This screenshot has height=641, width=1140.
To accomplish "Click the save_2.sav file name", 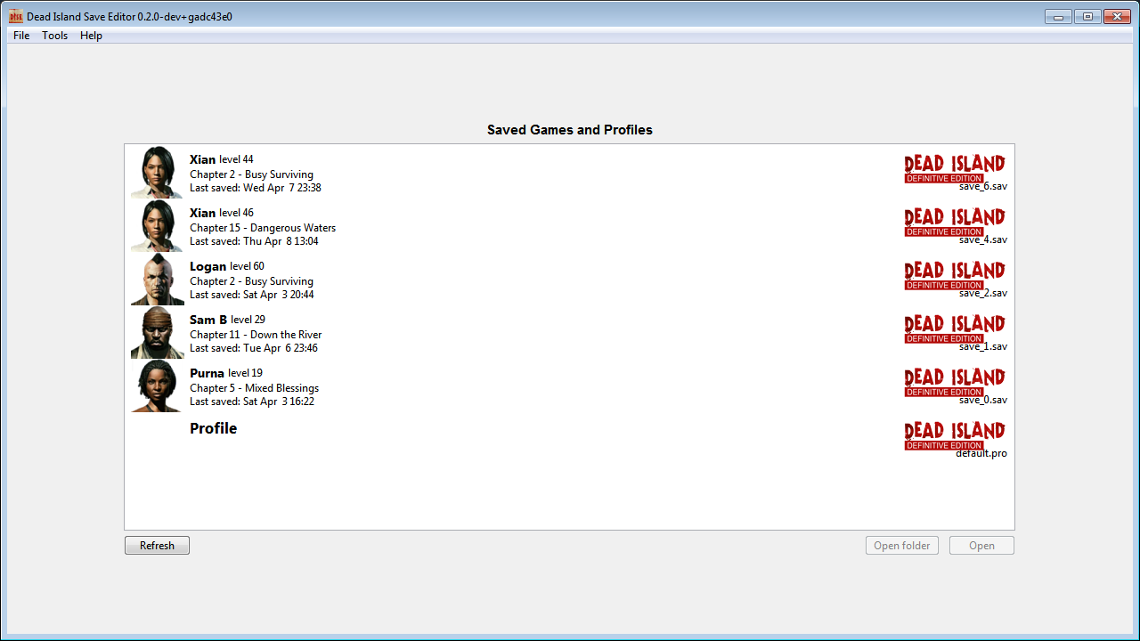I will pos(983,294).
